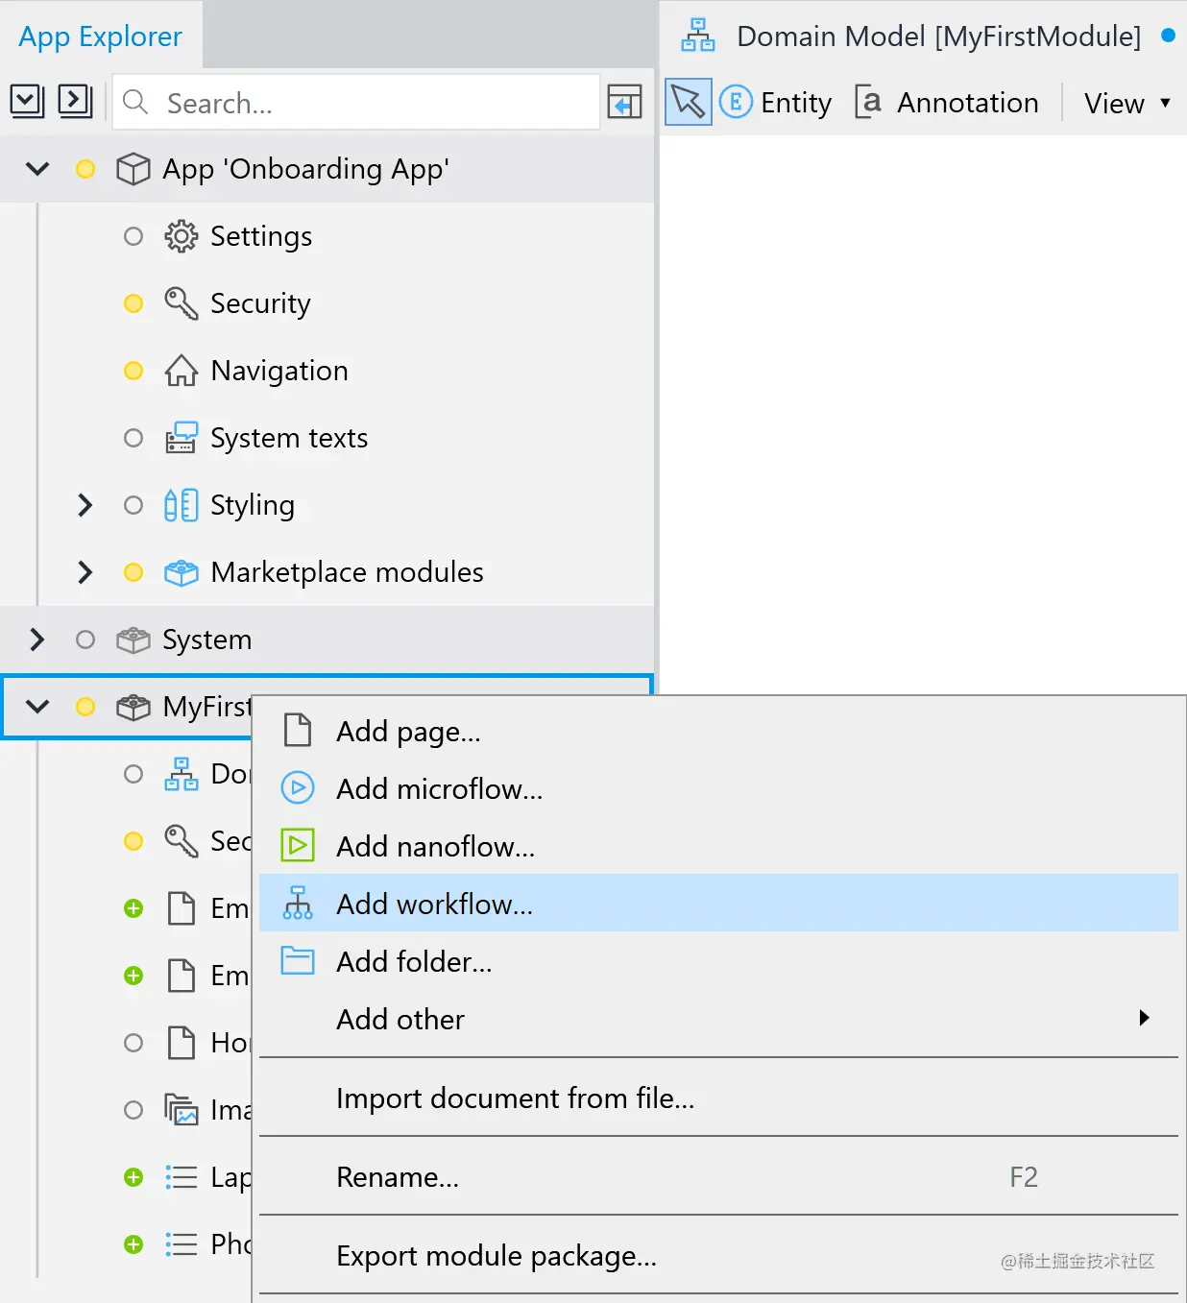This screenshot has height=1303, width=1187.
Task: Open the Domain Model [MyFirstModule] tab
Action: [937, 36]
